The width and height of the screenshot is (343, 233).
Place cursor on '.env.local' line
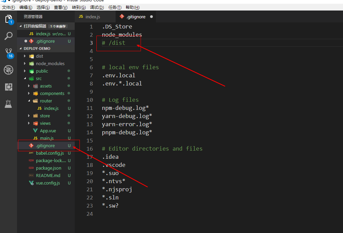point(119,75)
